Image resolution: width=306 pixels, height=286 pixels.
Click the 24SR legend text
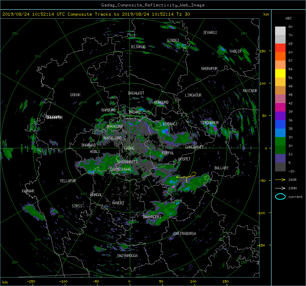tap(292, 180)
